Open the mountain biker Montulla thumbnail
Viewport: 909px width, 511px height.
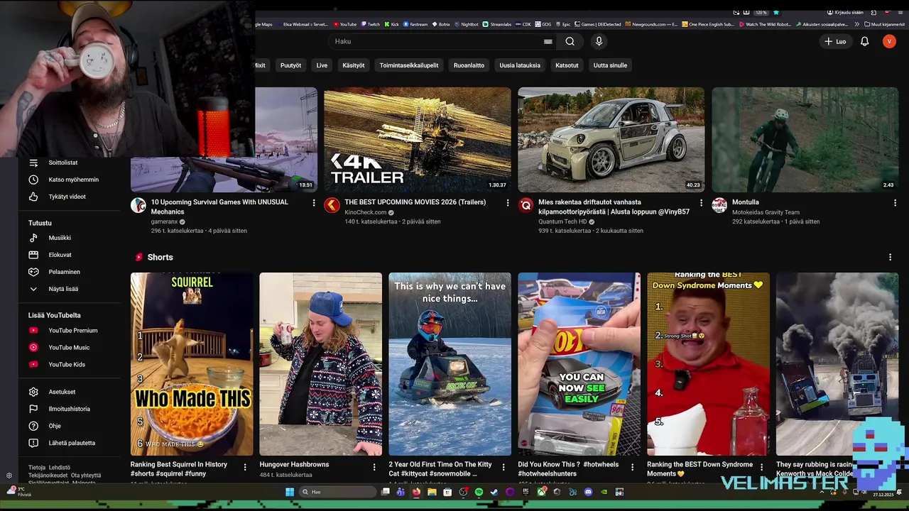805,139
